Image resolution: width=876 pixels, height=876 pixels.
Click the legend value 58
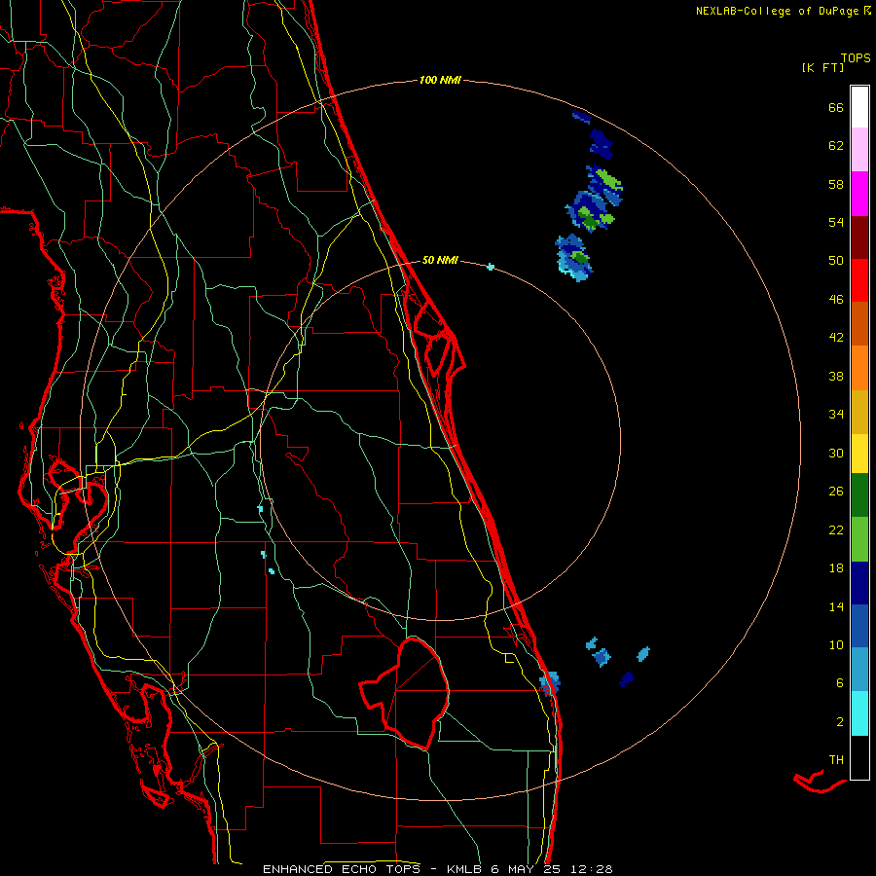(x=836, y=184)
